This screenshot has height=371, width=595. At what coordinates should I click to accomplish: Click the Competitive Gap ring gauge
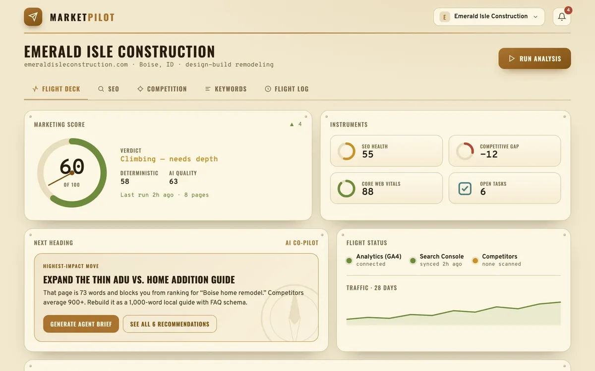465,151
